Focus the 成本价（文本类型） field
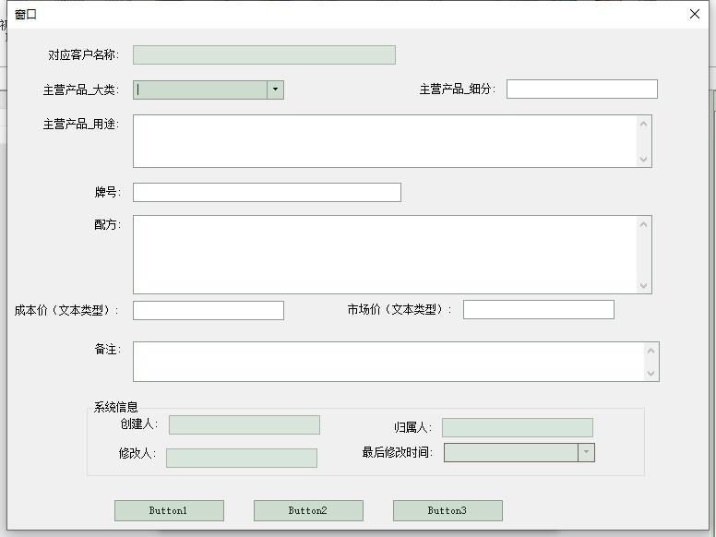Image resolution: width=716 pixels, height=537 pixels. 209,311
